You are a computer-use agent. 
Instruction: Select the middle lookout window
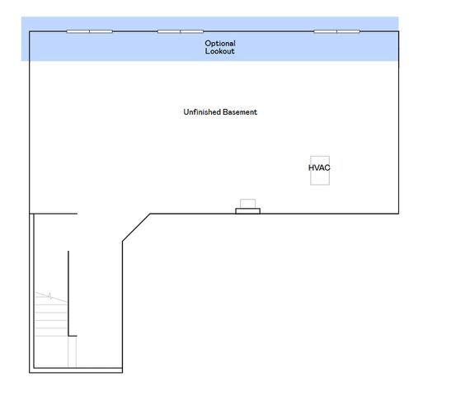click(x=181, y=31)
